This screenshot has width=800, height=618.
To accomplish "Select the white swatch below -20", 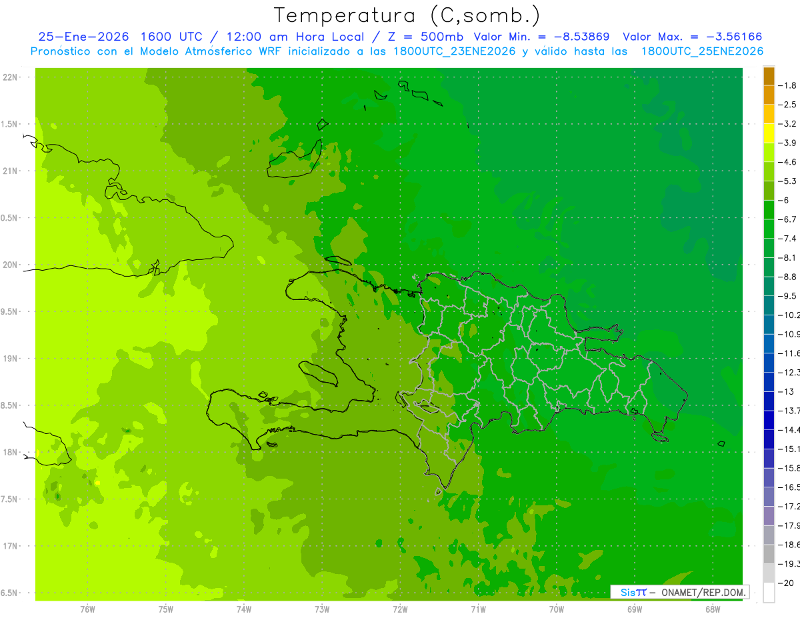I will [x=769, y=592].
